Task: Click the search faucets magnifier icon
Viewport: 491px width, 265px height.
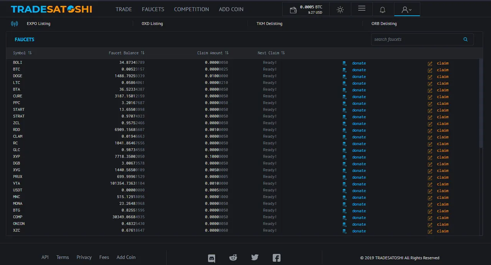Action: tap(466, 40)
